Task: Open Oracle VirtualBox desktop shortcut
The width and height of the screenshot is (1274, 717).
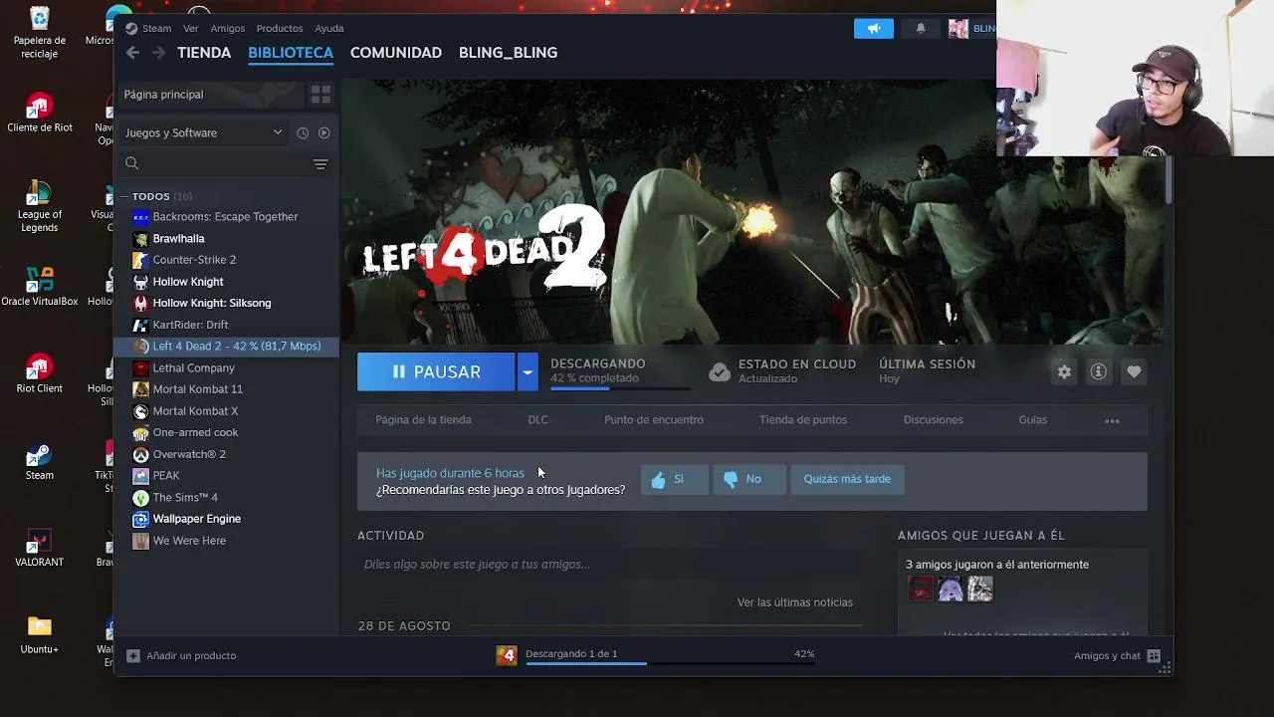Action: tap(39, 287)
